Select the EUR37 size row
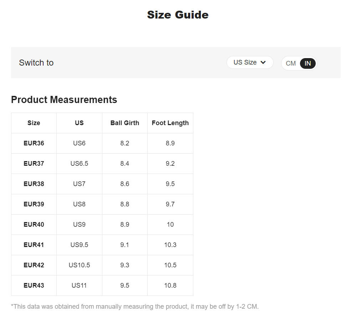 34,164
